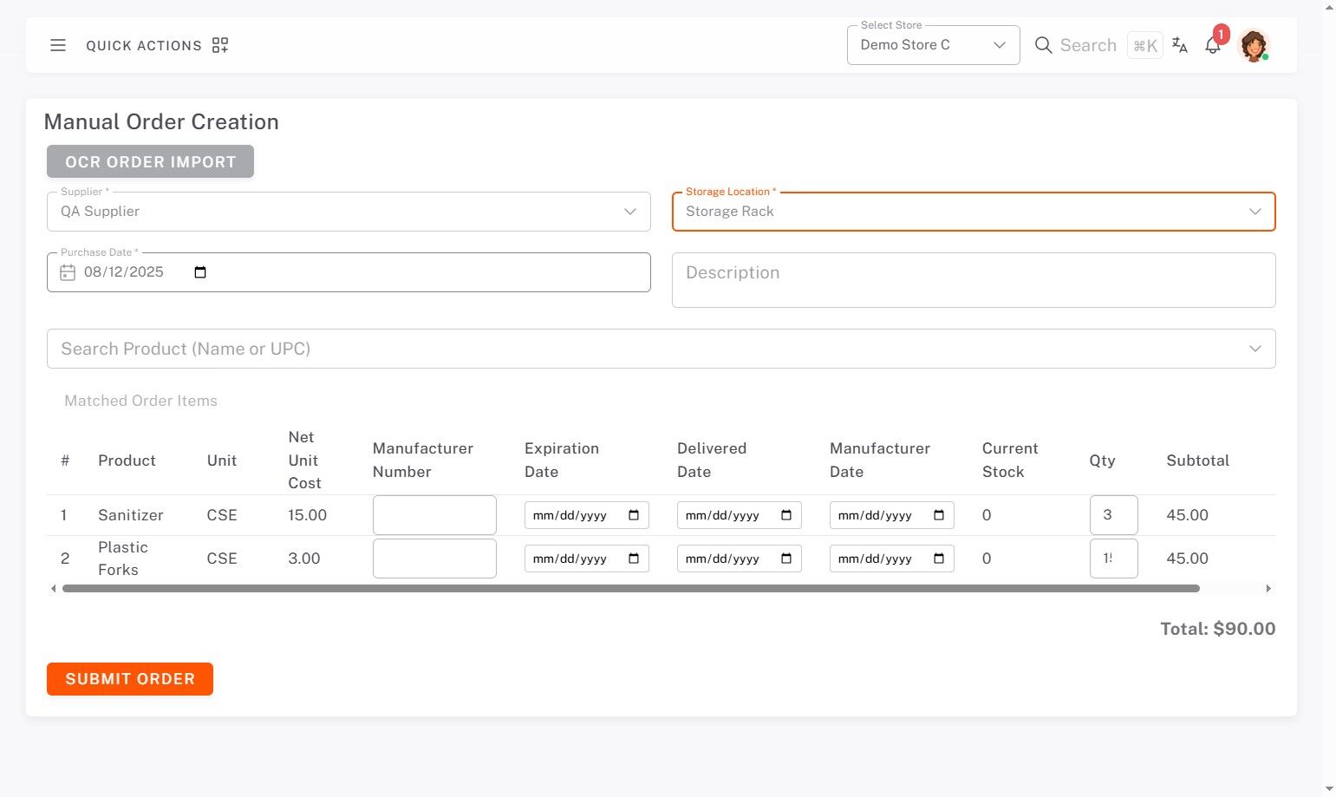1336x797 pixels.
Task: Click the search magnifier icon
Action: [x=1043, y=45]
